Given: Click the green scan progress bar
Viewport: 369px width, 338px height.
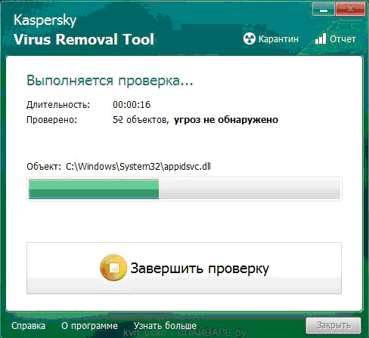Looking at the screenshot, I should pyautogui.click(x=184, y=189).
